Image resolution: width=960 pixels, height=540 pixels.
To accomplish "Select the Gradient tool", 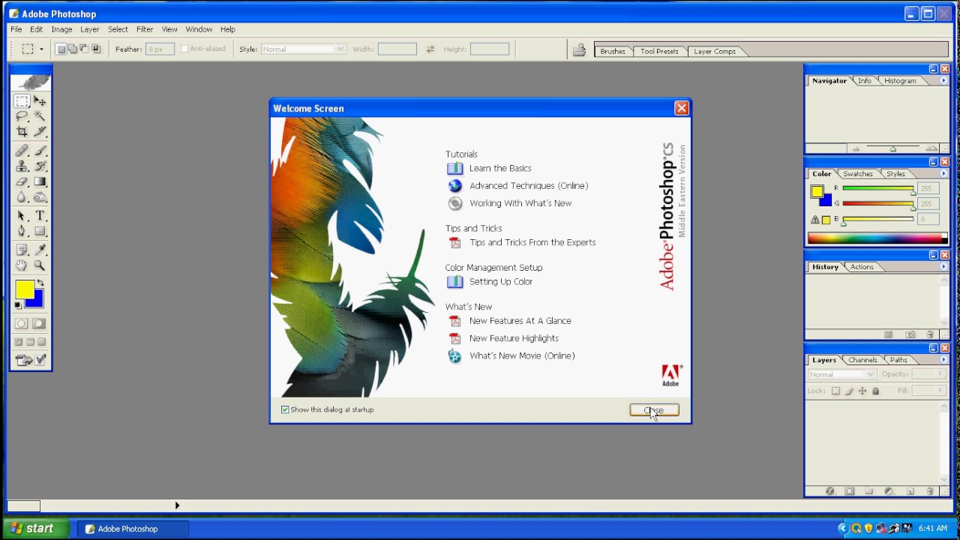I will point(40,182).
